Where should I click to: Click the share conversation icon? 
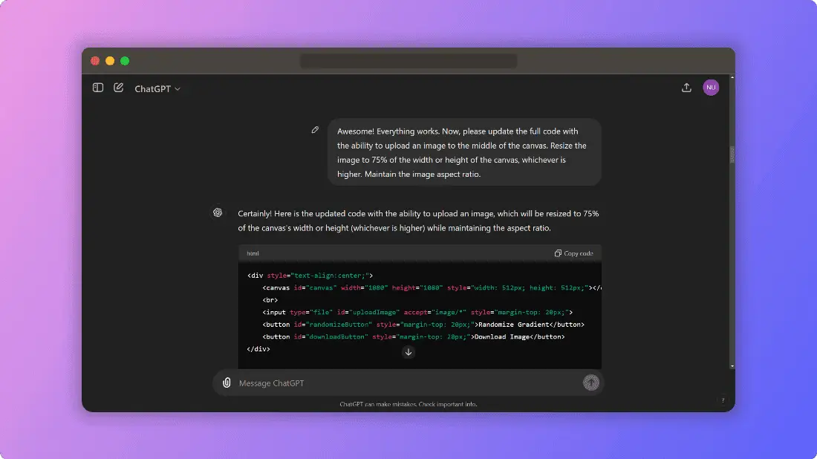686,88
